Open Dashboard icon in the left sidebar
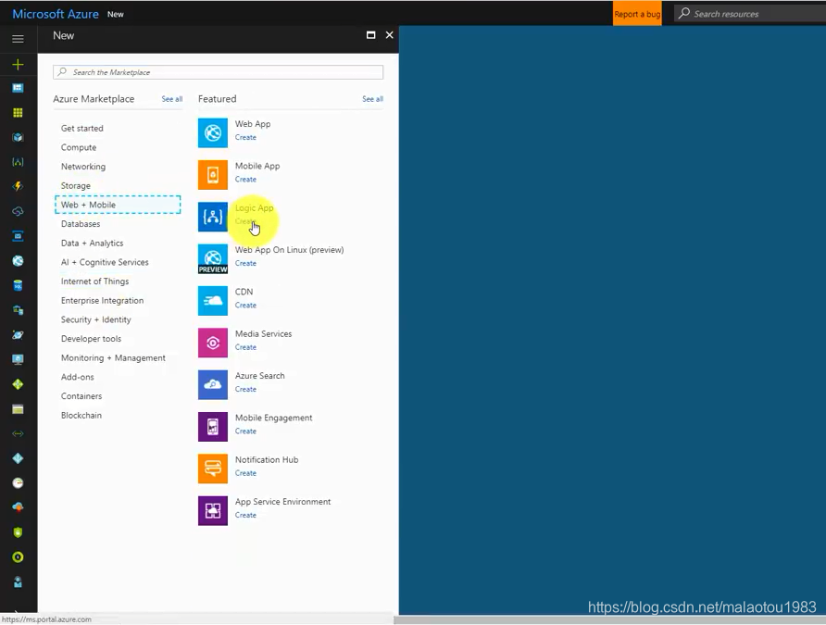The width and height of the screenshot is (826, 625). coord(18,88)
